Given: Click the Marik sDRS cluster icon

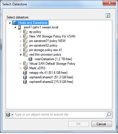Looking at the screenshot, I should 26,68.
